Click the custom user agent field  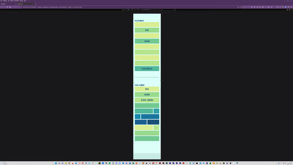pyautogui.click(x=163, y=10)
